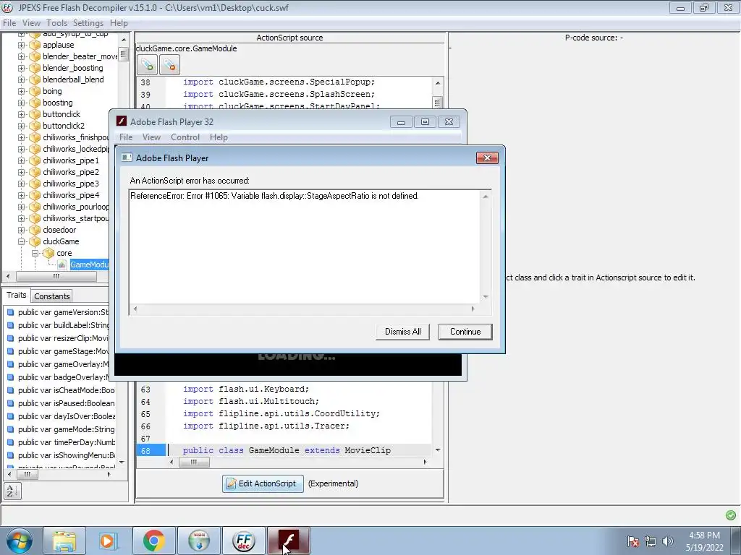Click the Continue button in error dialog

(465, 332)
